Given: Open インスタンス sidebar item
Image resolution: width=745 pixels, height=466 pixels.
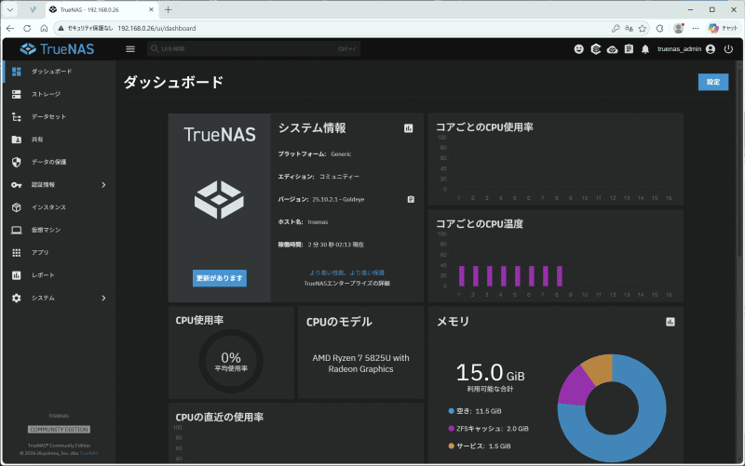Looking at the screenshot, I should (59, 207).
